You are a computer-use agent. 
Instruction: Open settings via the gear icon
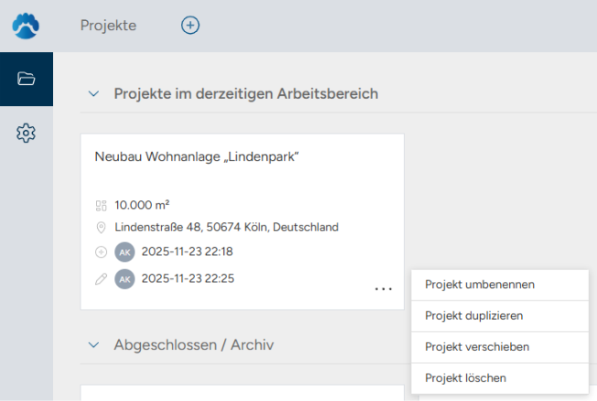click(x=26, y=134)
